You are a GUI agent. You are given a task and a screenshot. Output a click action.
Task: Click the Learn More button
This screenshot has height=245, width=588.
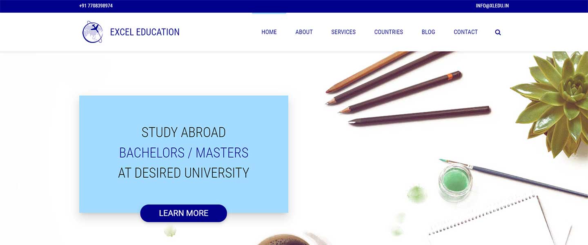click(183, 213)
